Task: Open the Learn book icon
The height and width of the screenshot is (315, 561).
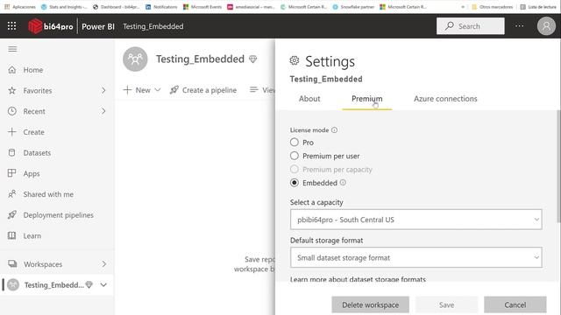Action: pyautogui.click(x=12, y=235)
